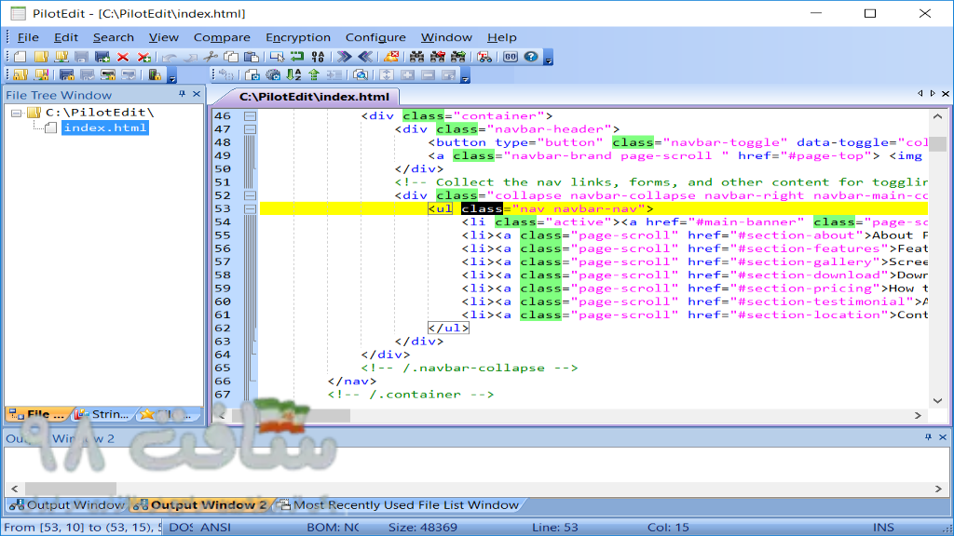Image resolution: width=954 pixels, height=536 pixels.
Task: Open the Encryption menu
Action: [298, 37]
